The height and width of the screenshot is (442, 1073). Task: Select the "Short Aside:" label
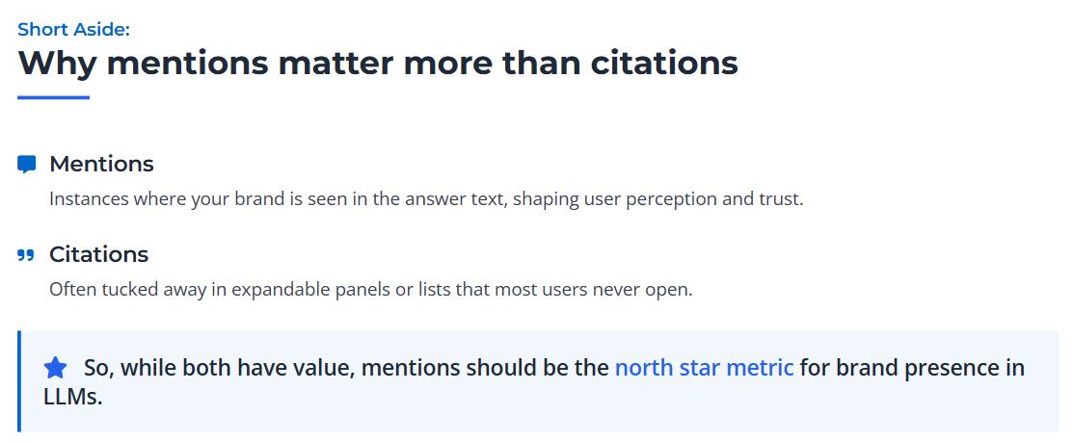(x=73, y=30)
